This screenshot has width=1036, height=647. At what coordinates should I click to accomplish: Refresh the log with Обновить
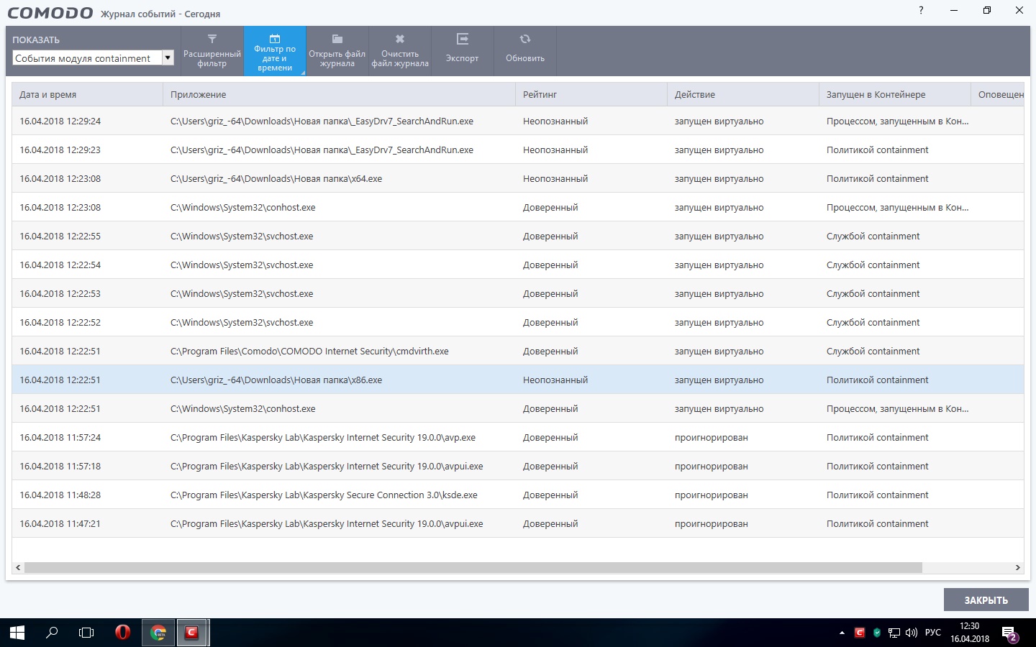(x=525, y=51)
